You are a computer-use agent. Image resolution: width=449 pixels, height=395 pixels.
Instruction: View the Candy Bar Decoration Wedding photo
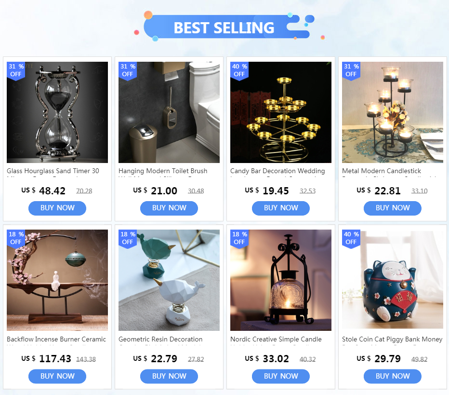pyautogui.click(x=280, y=112)
